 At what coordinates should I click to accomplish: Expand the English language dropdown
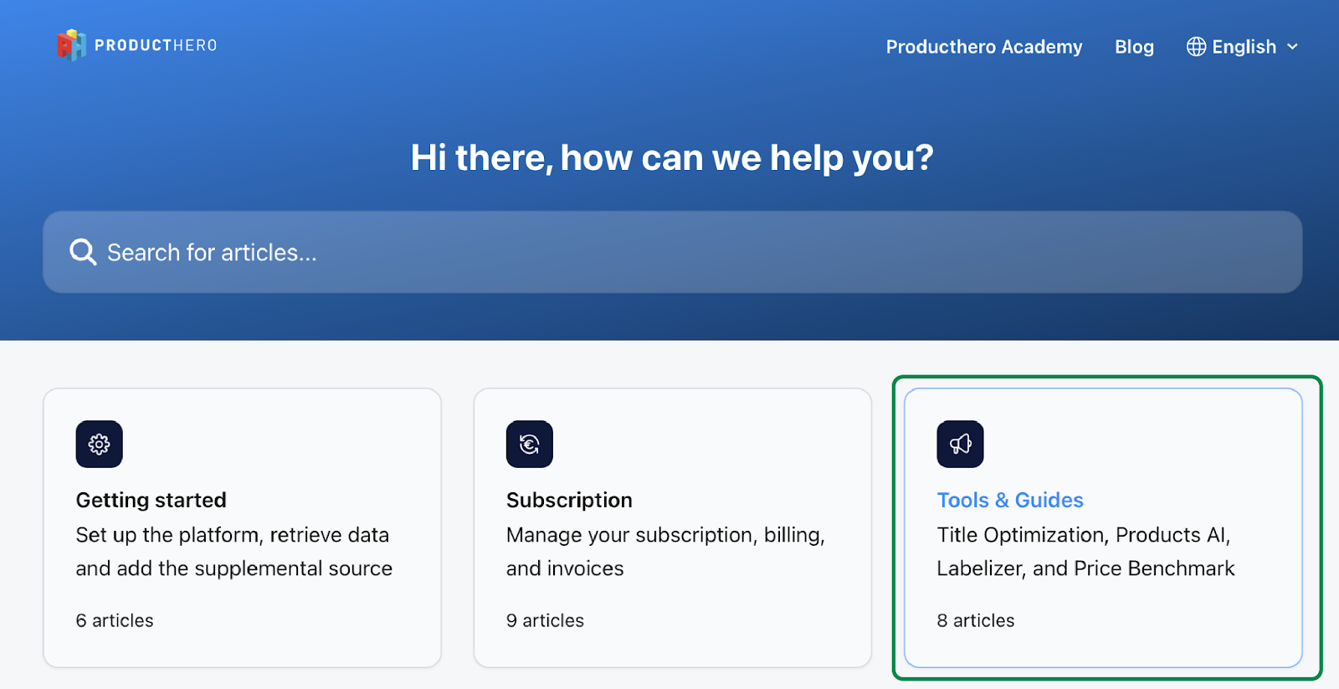pyautogui.click(x=1242, y=47)
